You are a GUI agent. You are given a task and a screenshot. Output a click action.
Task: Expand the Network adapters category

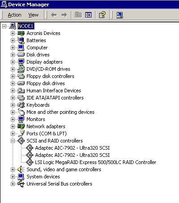coord(13,126)
